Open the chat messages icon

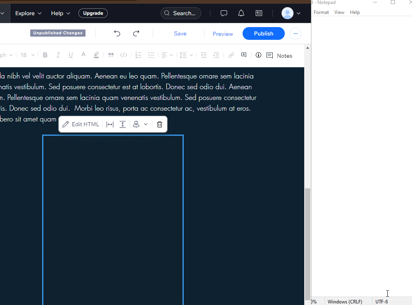tap(224, 13)
